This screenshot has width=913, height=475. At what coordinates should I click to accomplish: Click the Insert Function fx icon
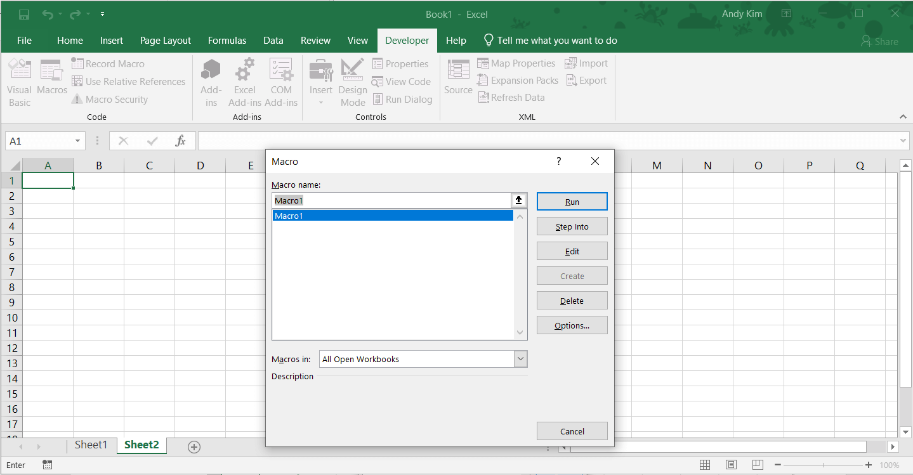point(180,141)
